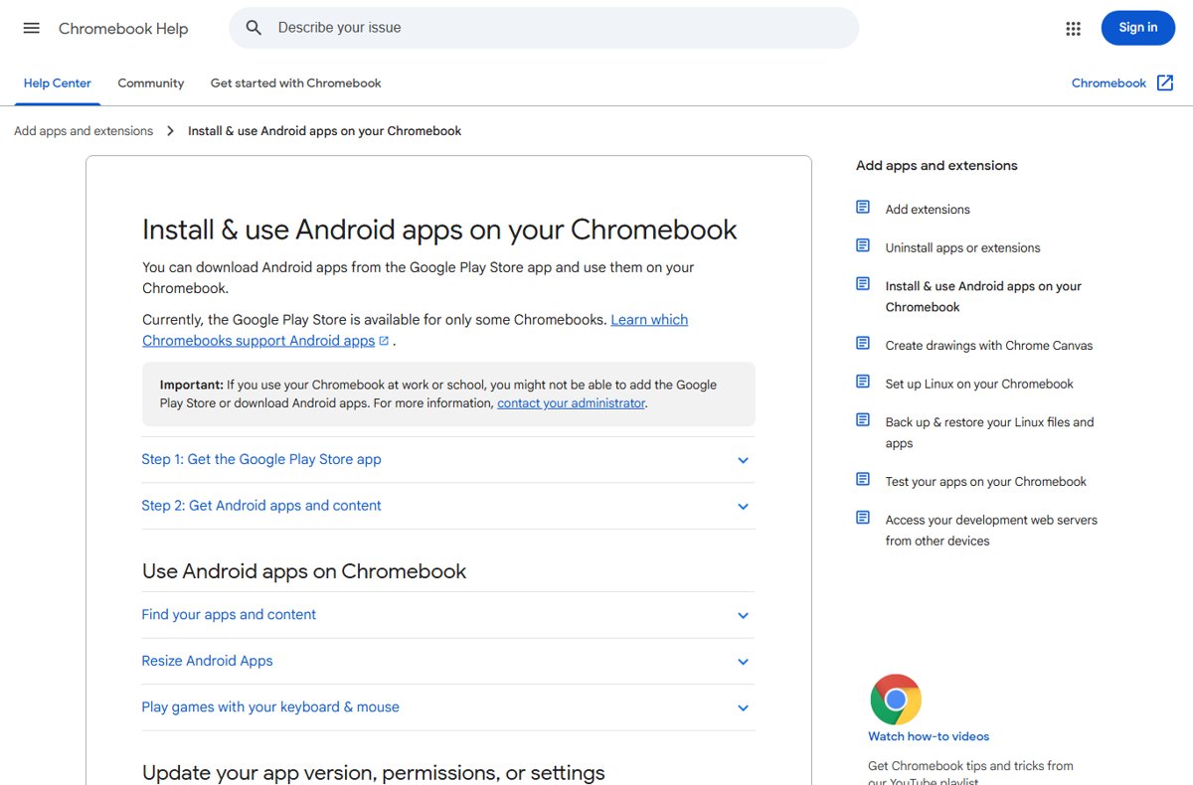1193x785 pixels.
Task: Open the Add extensions article
Action: click(x=928, y=210)
